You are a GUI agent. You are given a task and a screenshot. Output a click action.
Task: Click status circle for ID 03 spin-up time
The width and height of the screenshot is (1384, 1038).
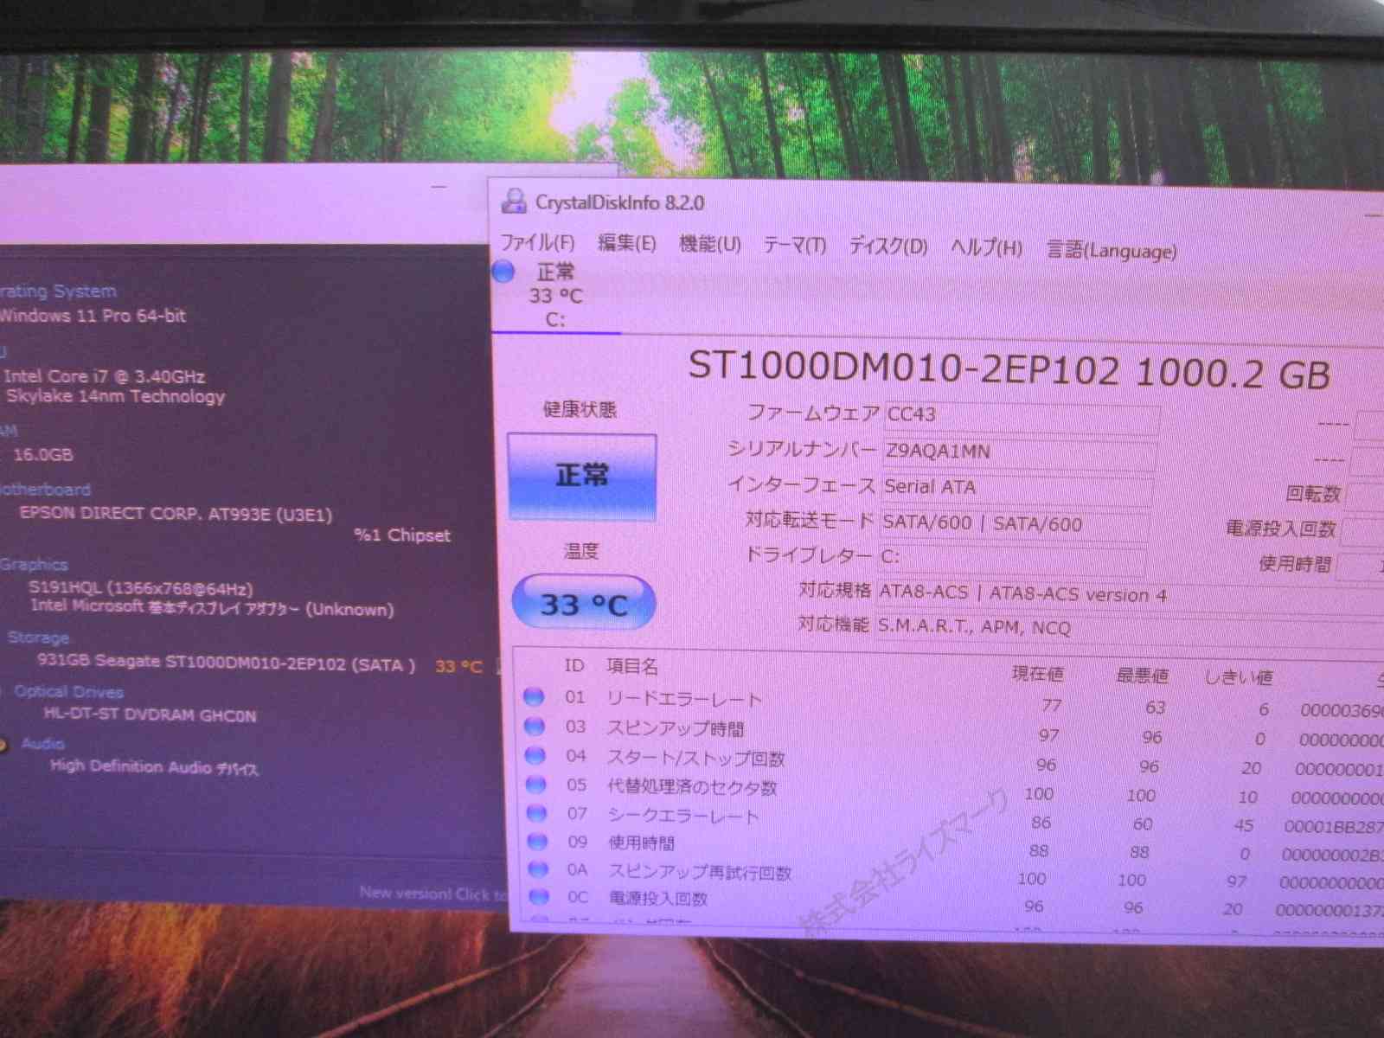pyautogui.click(x=535, y=727)
